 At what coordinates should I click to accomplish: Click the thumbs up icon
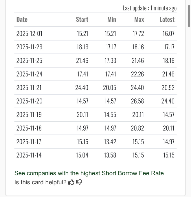71,182
